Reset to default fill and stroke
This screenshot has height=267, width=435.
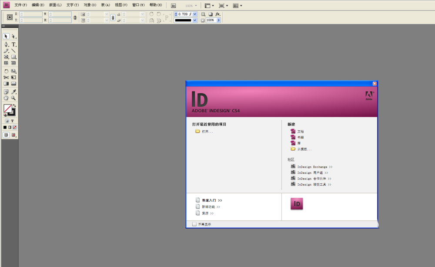5,115
